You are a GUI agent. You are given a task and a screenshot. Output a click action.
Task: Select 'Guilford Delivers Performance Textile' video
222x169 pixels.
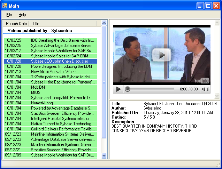(x=51, y=129)
